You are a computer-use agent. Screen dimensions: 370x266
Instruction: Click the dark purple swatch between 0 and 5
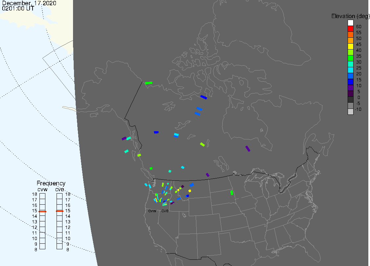click(x=350, y=93)
